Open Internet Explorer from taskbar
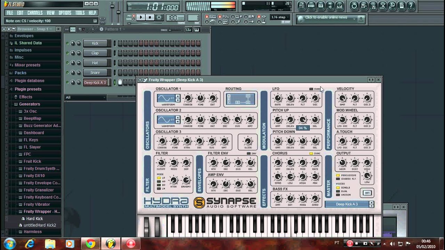 pos(30,243)
